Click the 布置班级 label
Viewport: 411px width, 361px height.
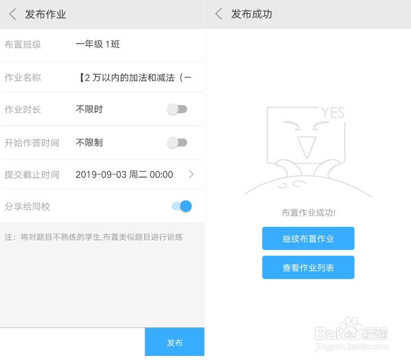[x=23, y=44]
